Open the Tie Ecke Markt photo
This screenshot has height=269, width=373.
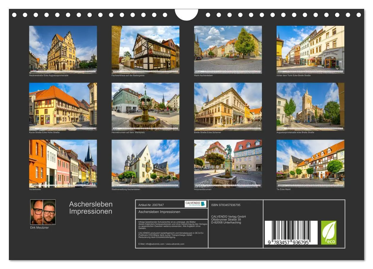pyautogui.click(x=310, y=164)
